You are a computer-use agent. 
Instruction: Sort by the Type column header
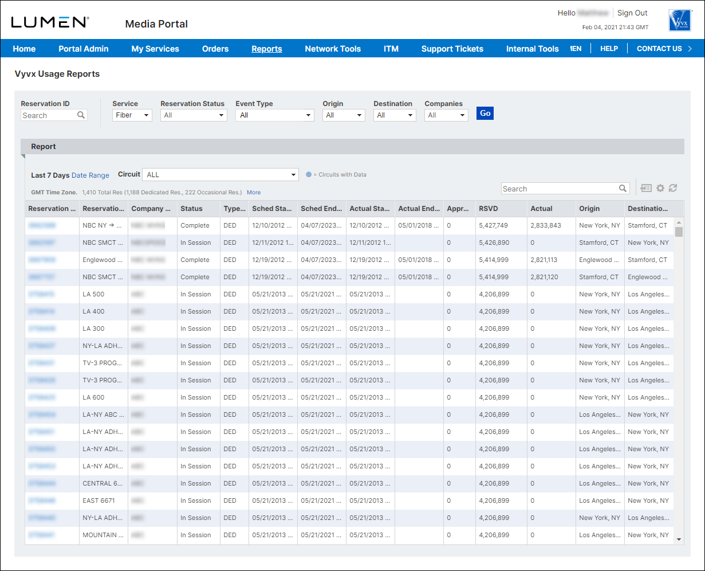point(234,209)
